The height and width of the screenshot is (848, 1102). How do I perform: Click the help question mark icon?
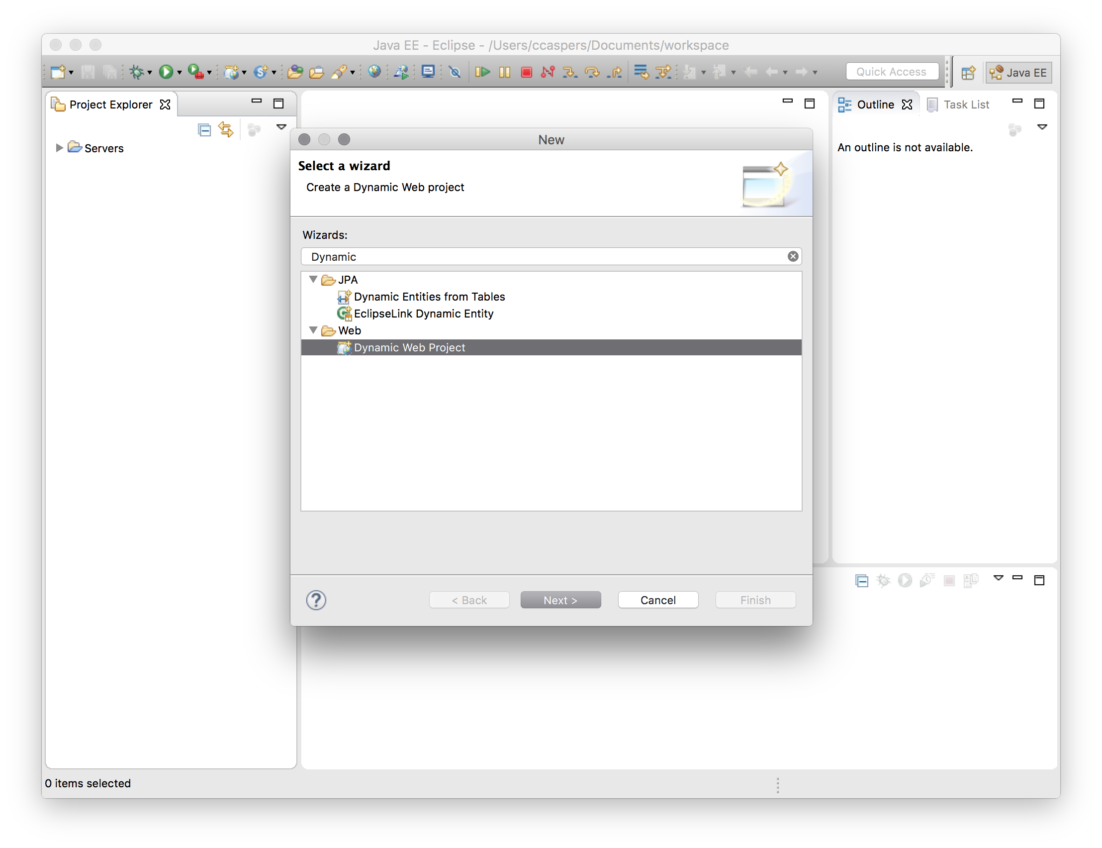tap(317, 600)
